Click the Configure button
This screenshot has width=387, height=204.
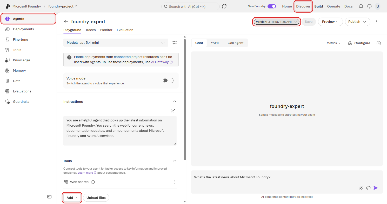click(359, 43)
